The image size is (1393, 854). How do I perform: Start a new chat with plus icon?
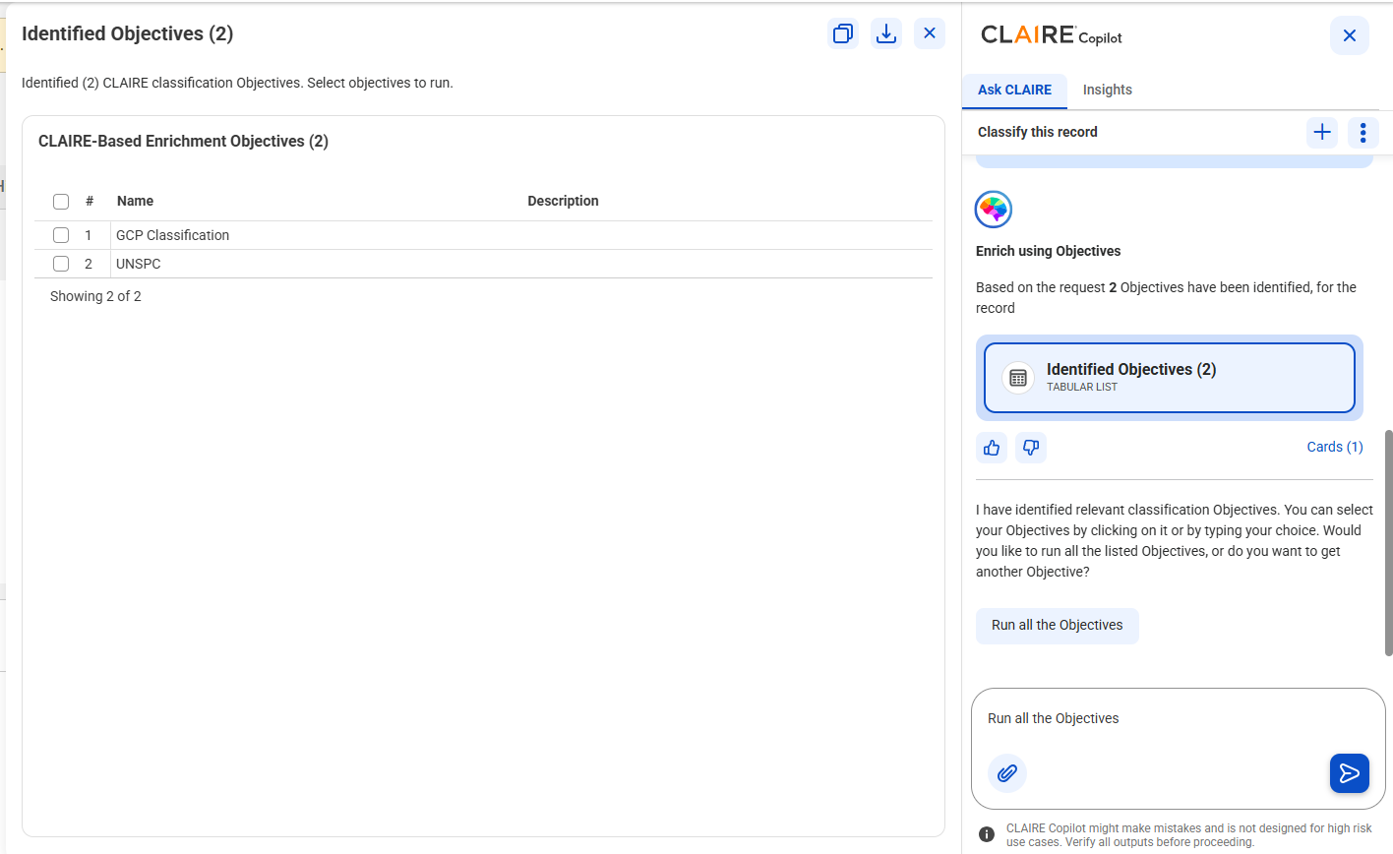tap(1322, 132)
